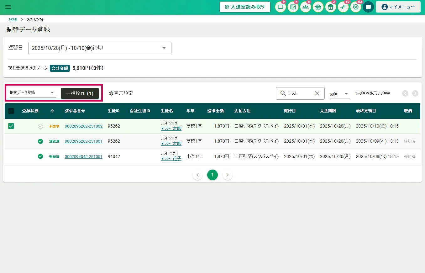This screenshot has height=273, width=425.
Task: Click the registered status checkmark for invoice 0002094042-251001
Action: tap(40, 156)
